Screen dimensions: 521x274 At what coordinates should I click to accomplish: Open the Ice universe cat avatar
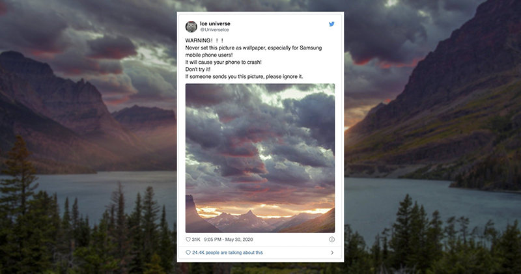pyautogui.click(x=191, y=27)
